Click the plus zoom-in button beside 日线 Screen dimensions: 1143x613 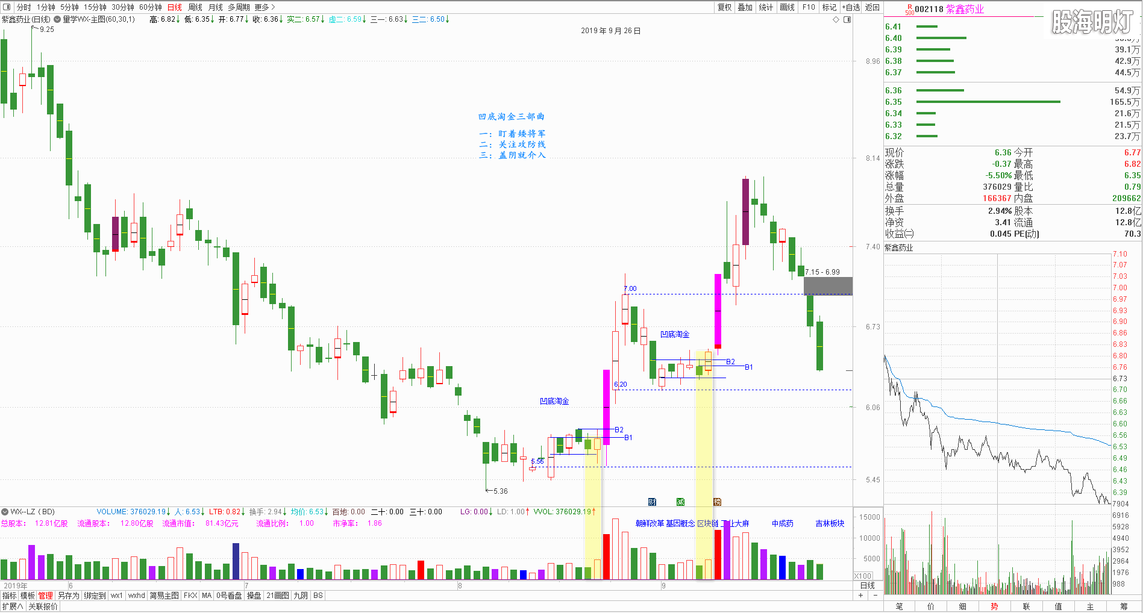coord(860,595)
